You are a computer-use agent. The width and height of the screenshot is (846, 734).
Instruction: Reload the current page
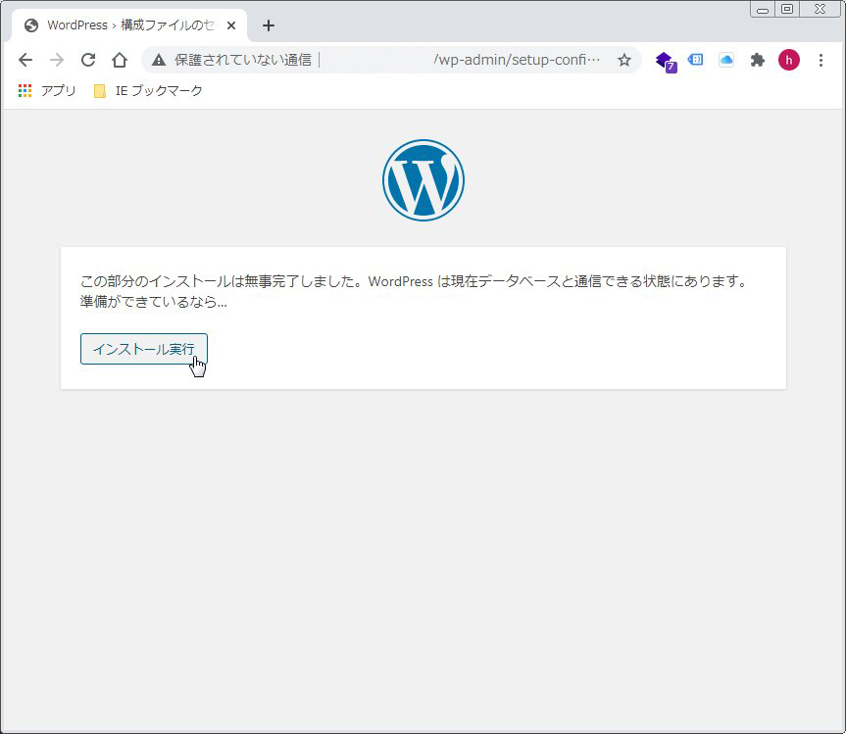point(88,60)
